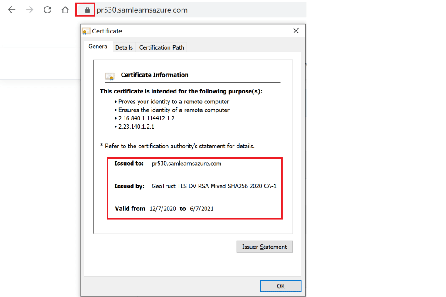Viewport: 446px width, 297px height.
Task: Open the Certification Path tab
Action: [162, 47]
